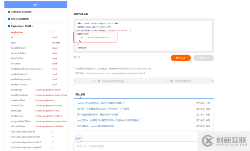Select clickableClass in the list

[x=18, y=126]
